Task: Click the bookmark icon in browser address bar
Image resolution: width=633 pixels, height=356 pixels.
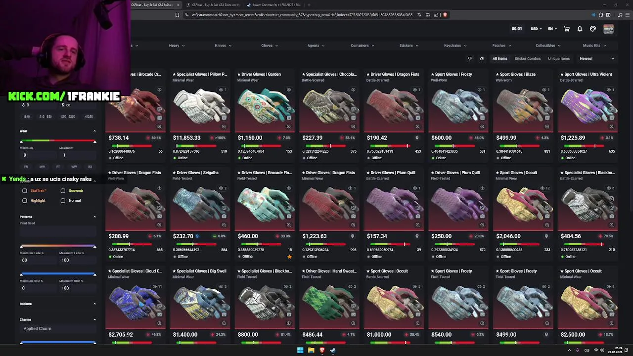Action: 177,15
